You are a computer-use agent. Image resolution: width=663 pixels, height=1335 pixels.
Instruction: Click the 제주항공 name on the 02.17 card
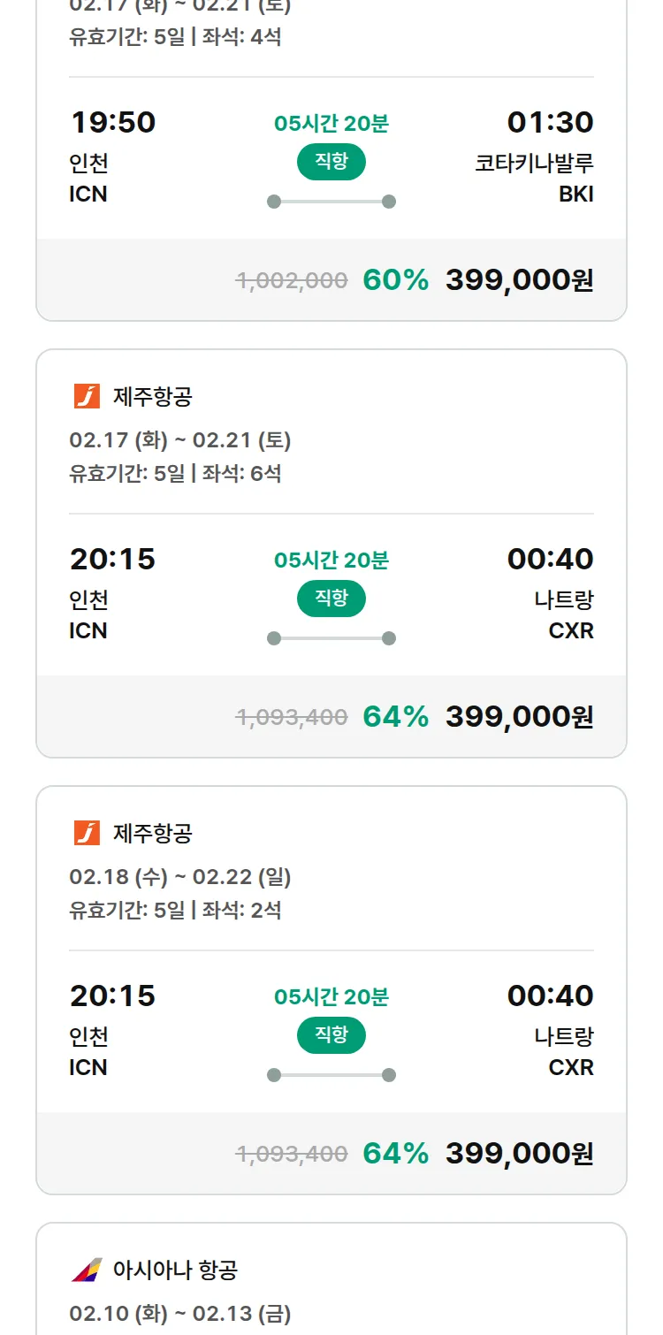(x=152, y=397)
